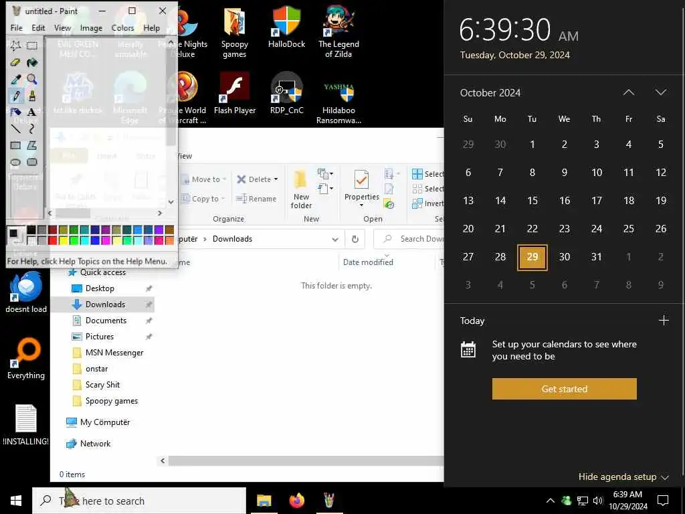Pick the bright red color in Paint palette
This screenshot has width=685, height=514.
pyautogui.click(x=52, y=240)
